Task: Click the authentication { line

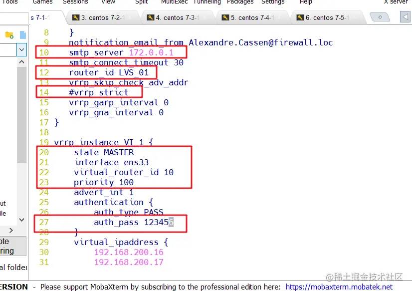Action: [x=114, y=203]
